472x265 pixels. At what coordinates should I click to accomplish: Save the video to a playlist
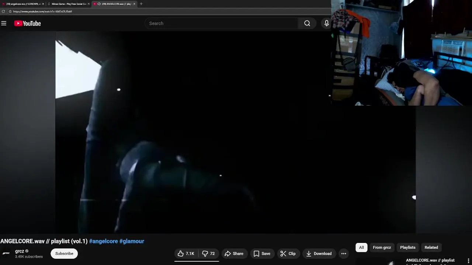click(262, 254)
